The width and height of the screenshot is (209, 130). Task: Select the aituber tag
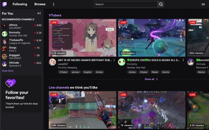click(x=76, y=72)
